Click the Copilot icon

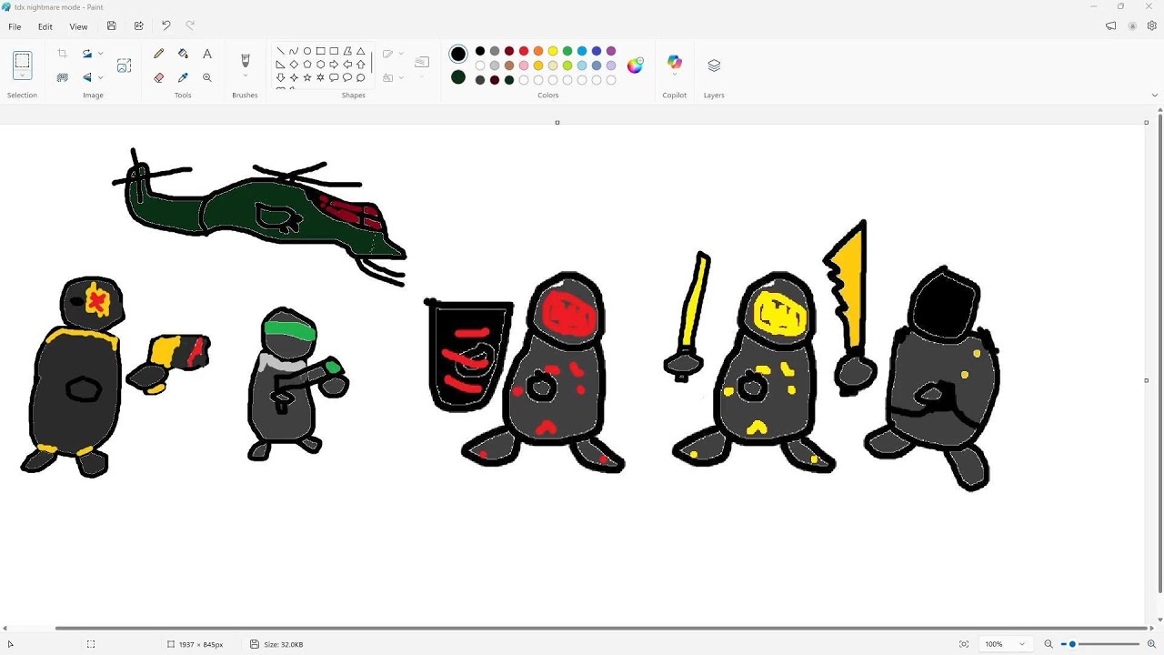point(675,61)
